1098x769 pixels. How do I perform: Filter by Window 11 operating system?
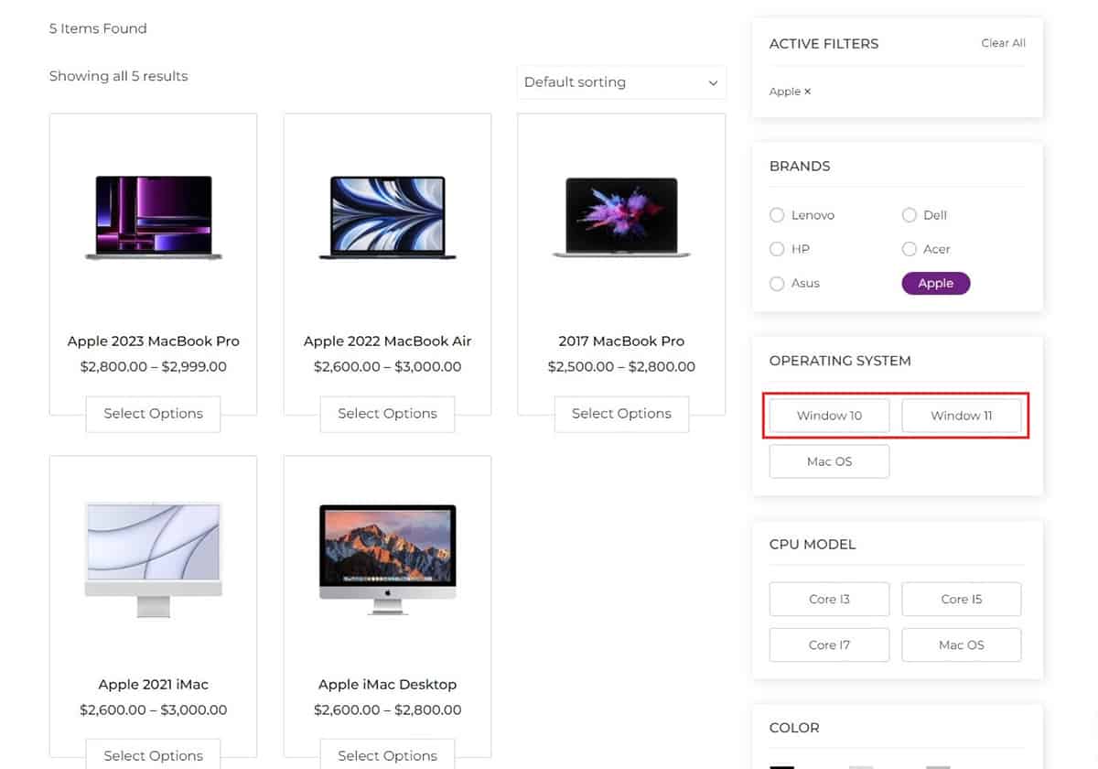tap(962, 416)
